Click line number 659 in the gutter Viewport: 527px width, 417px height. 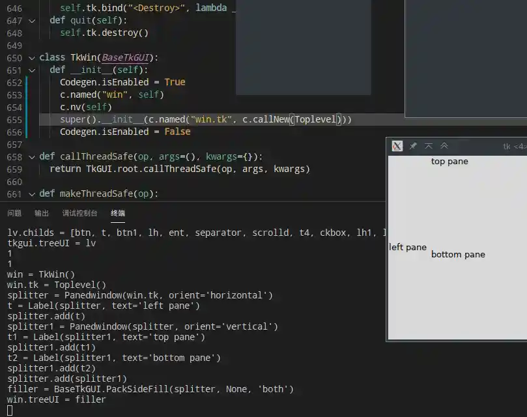point(14,169)
